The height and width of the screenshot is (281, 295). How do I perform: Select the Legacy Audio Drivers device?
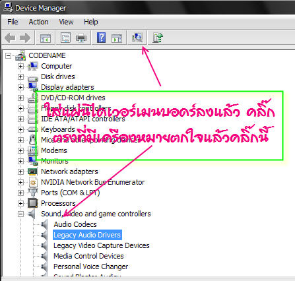pos(87,235)
